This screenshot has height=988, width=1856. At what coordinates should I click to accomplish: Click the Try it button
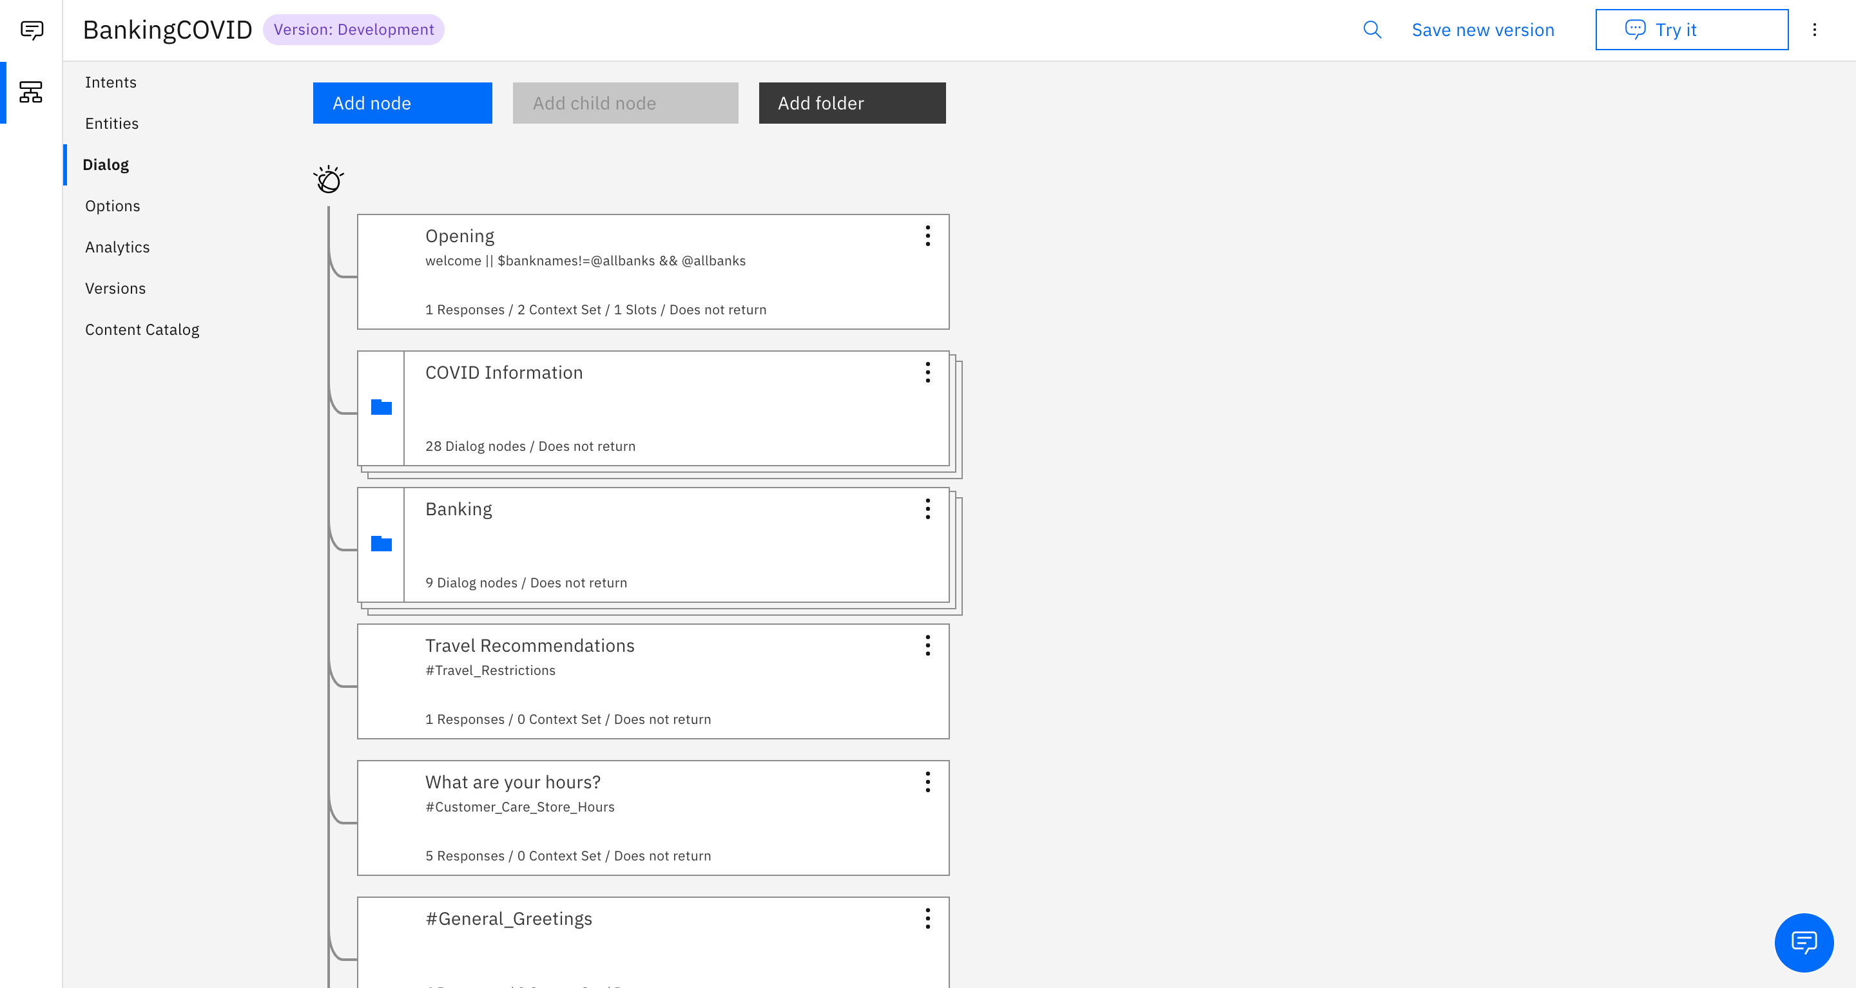click(1692, 30)
